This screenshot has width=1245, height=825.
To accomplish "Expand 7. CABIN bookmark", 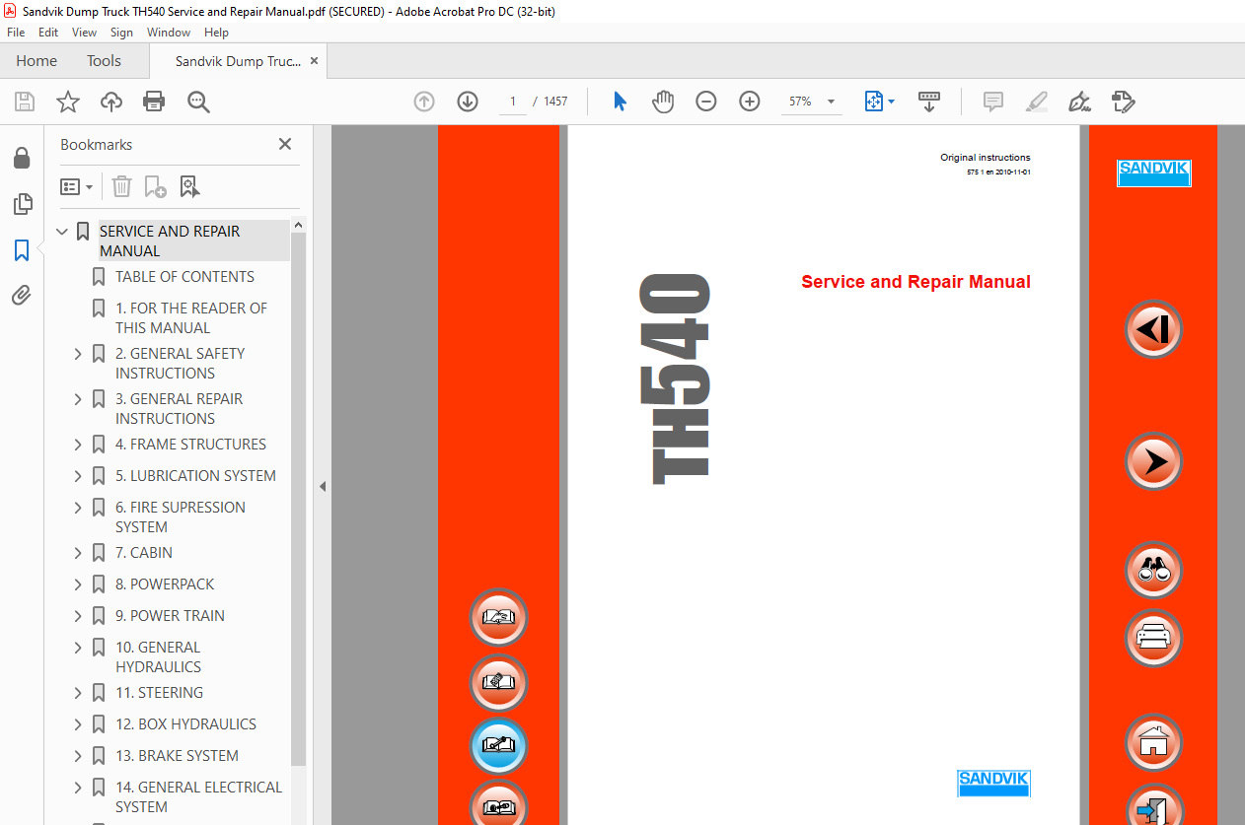I will pos(78,552).
